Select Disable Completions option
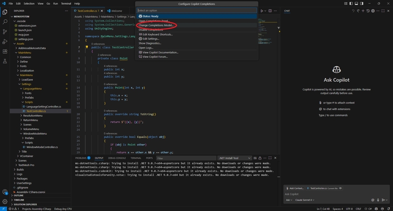Screen dimensions: 393x211 [197, 30]
